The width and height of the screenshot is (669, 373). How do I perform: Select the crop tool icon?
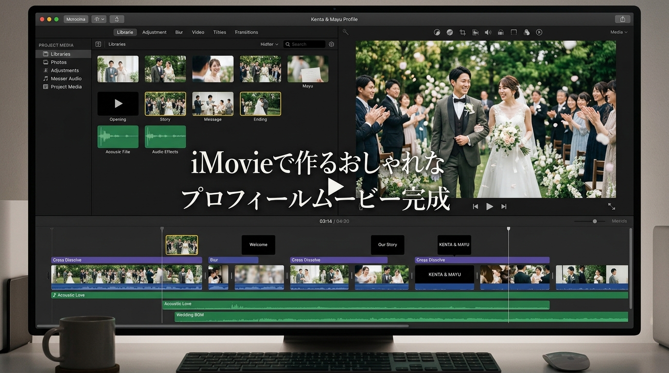462,33
